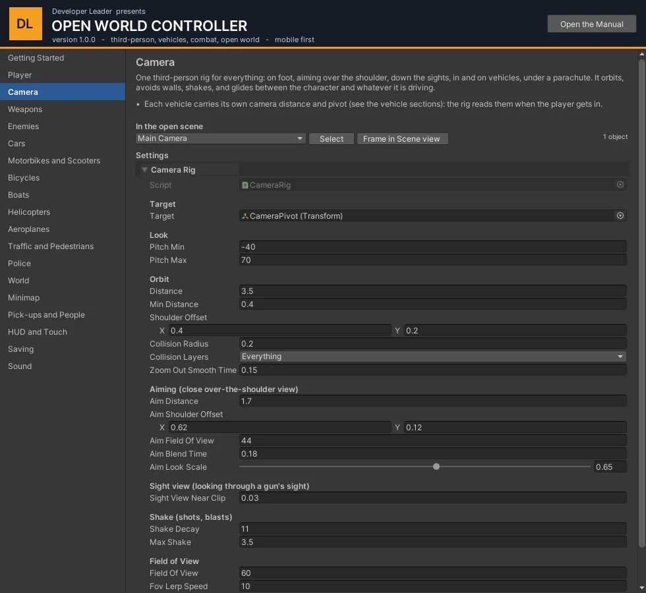Edit the Aim Field Of View field
The image size is (646, 593).
433,441
